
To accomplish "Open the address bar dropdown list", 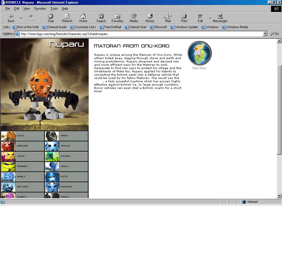I will (x=265, y=34).
